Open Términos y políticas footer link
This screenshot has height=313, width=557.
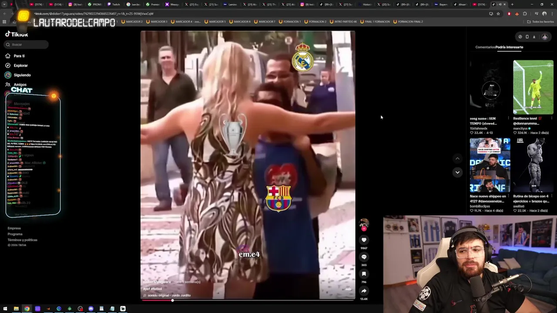point(22,240)
